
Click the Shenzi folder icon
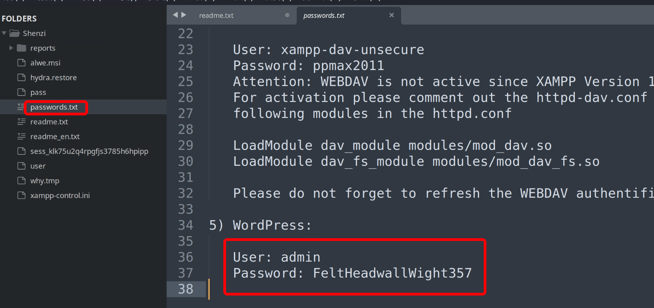pyautogui.click(x=15, y=34)
